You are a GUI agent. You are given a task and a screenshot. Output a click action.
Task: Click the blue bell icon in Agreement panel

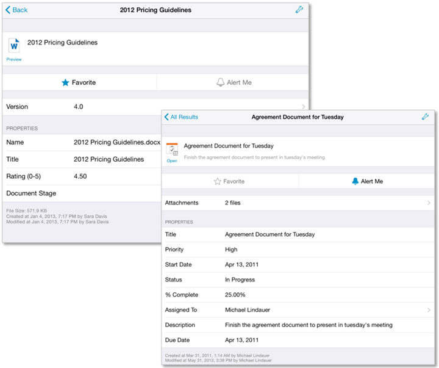pos(355,181)
